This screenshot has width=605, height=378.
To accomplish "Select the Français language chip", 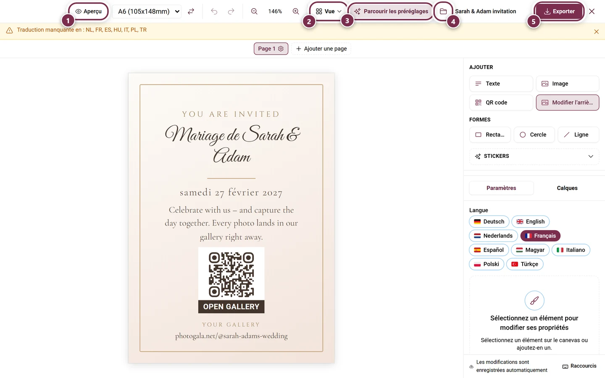I will pos(540,236).
